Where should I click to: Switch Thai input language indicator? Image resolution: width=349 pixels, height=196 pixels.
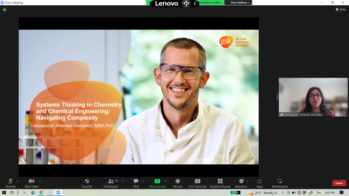pos(319,193)
